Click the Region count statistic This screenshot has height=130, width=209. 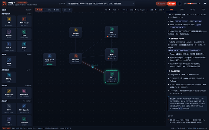click(x=144, y=10)
